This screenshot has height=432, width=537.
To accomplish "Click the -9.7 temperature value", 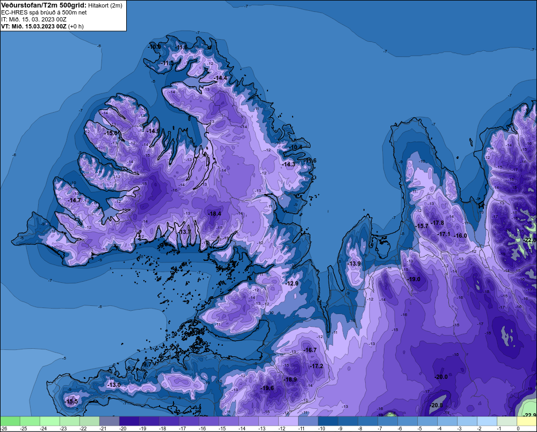I will click(x=147, y=364).
